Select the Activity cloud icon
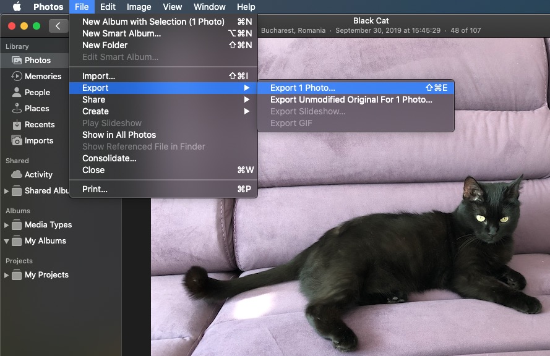This screenshot has height=356, width=550. coord(17,175)
